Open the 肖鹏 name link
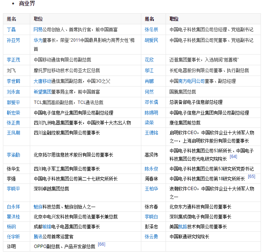 pyautogui.click(x=149, y=81)
